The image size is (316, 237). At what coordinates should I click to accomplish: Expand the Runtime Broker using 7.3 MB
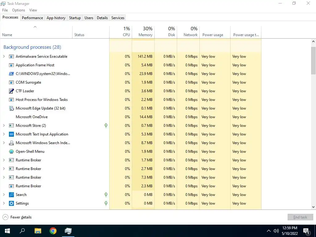[x=4, y=177]
